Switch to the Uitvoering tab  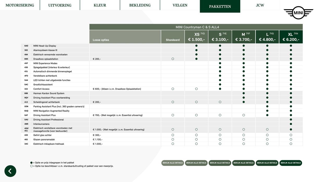[x=60, y=5]
